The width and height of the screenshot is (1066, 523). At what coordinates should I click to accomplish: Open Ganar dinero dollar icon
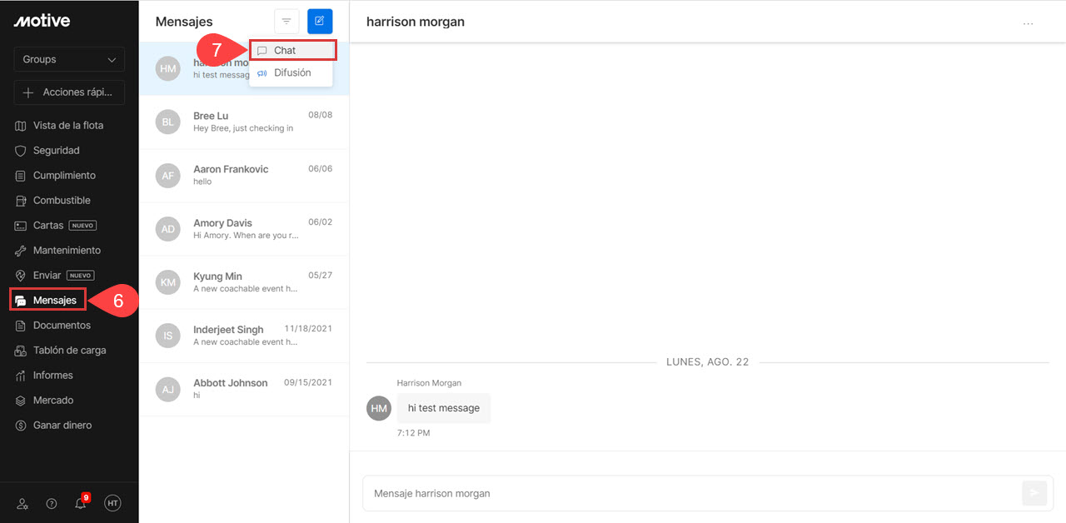click(22, 426)
